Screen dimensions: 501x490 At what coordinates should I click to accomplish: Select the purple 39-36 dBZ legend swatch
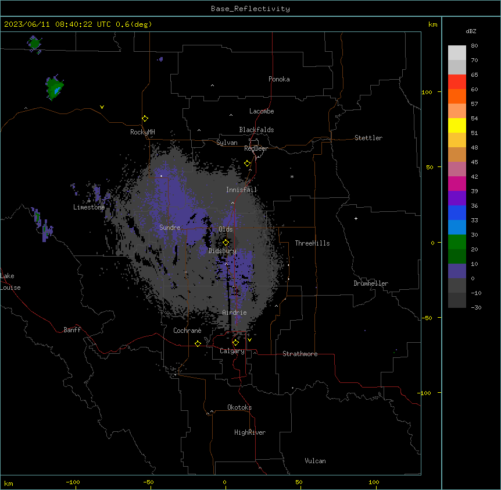pos(457,198)
